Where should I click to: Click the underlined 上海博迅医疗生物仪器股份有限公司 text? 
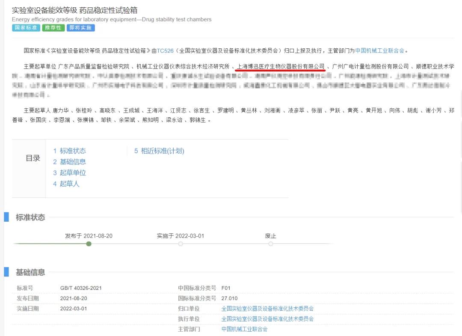tap(281, 66)
